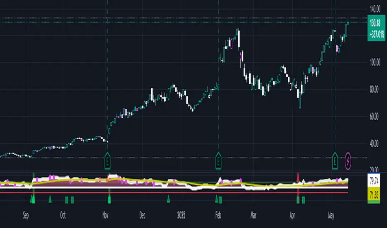
Task: Click the white indicator value 79.74
Action: (374, 181)
